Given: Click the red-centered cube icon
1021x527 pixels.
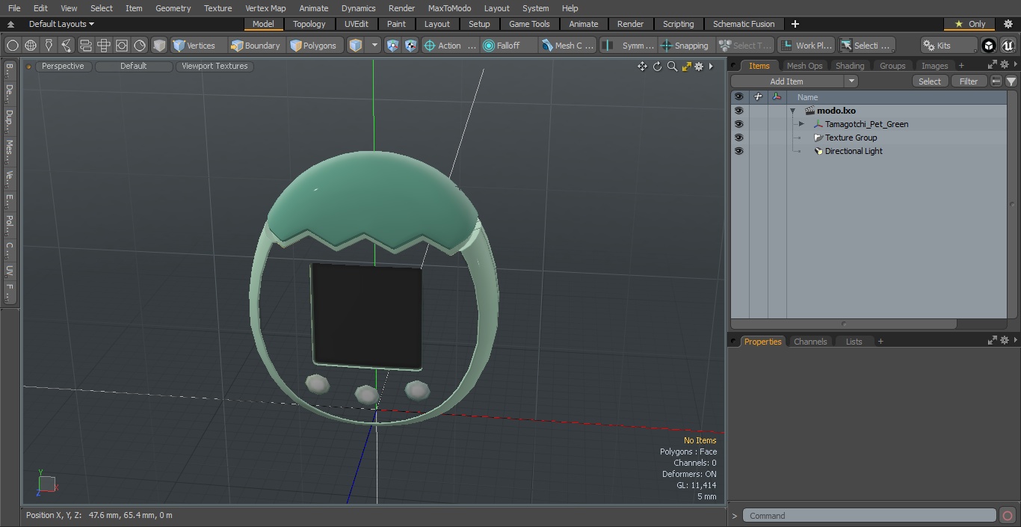Looking at the screenshot, I should 410,46.
